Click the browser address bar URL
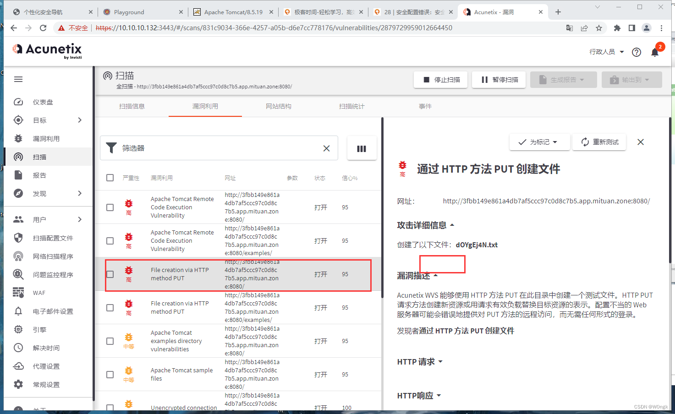The image size is (675, 414). (274, 28)
